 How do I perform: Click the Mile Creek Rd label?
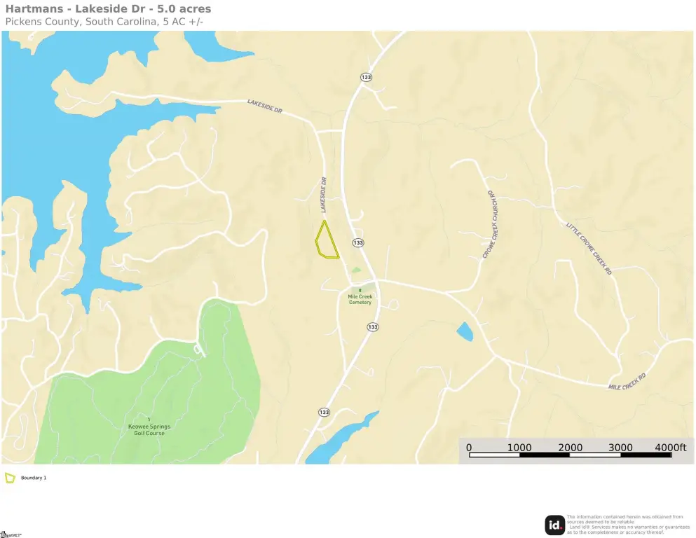click(627, 382)
